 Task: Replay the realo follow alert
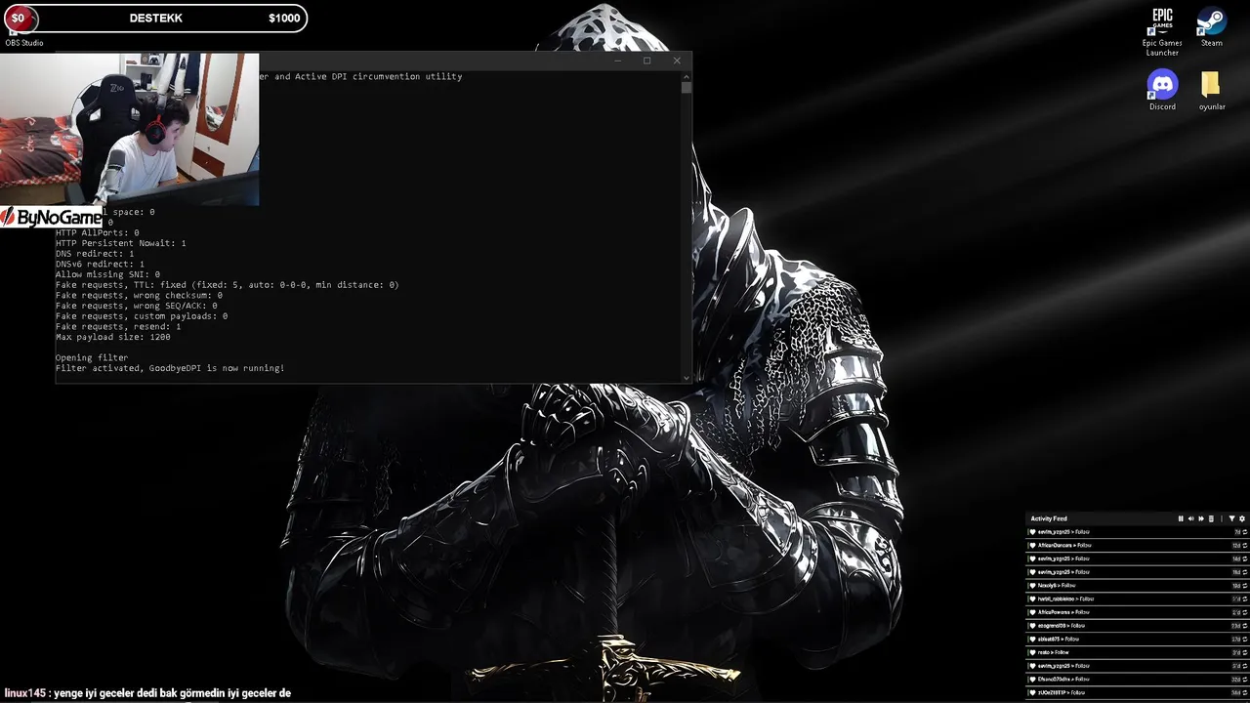(x=1245, y=652)
